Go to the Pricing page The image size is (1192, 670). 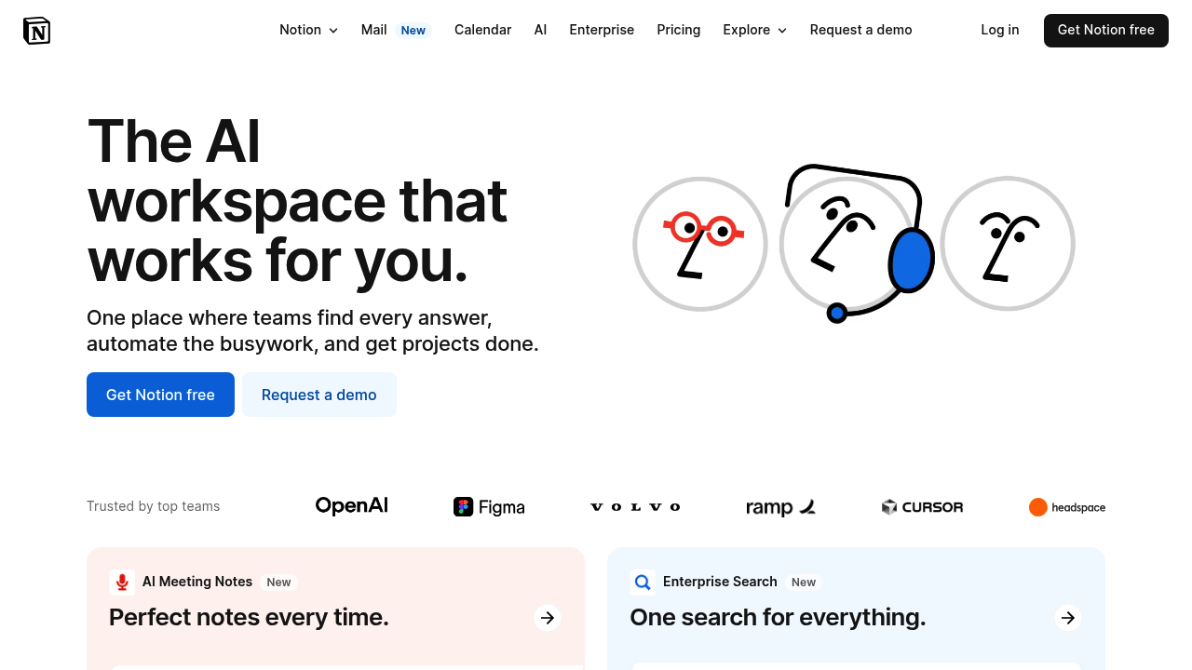(x=678, y=30)
